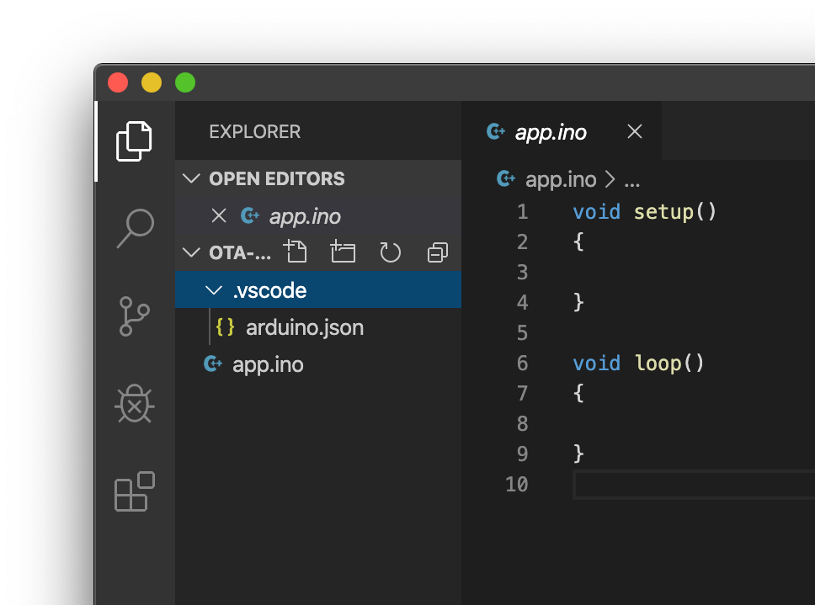Open arduino.json from the explorer
The width and height of the screenshot is (815, 605).
coord(305,327)
